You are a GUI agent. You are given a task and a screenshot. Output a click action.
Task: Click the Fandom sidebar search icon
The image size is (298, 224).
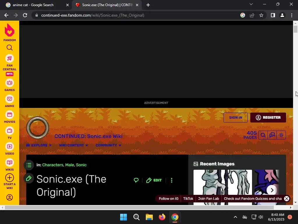10,48
